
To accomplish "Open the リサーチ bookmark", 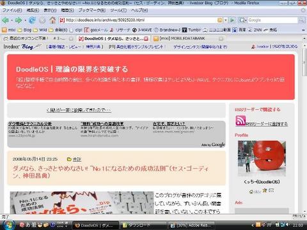I will pos(120,30).
